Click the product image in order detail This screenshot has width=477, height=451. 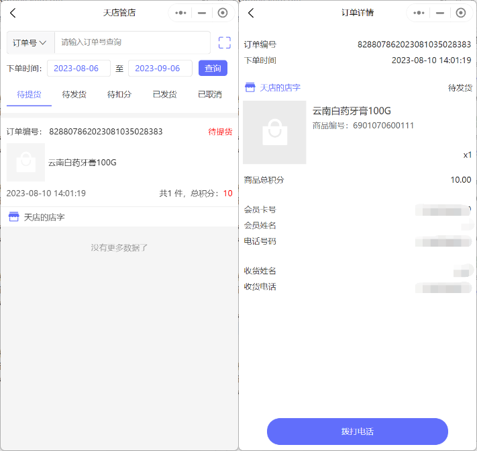coord(274,132)
